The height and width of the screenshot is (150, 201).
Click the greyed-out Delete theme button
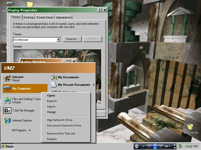(x=92, y=39)
